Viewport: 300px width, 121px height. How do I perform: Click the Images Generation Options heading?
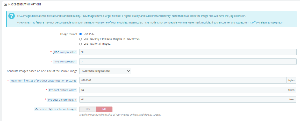tap(24, 4)
